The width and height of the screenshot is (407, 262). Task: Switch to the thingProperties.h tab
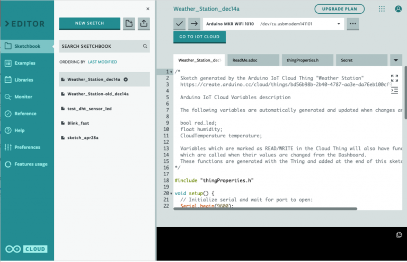tap(307, 60)
